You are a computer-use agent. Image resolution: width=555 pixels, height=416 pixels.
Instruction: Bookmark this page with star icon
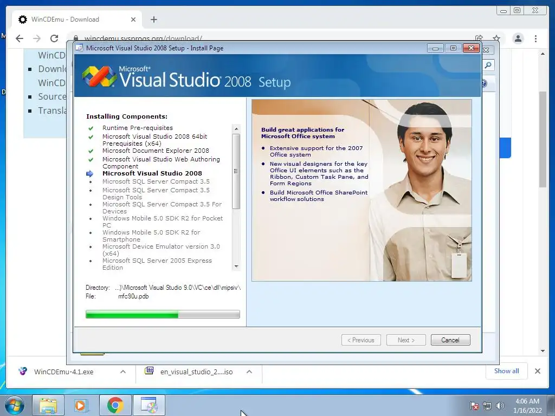(x=496, y=38)
